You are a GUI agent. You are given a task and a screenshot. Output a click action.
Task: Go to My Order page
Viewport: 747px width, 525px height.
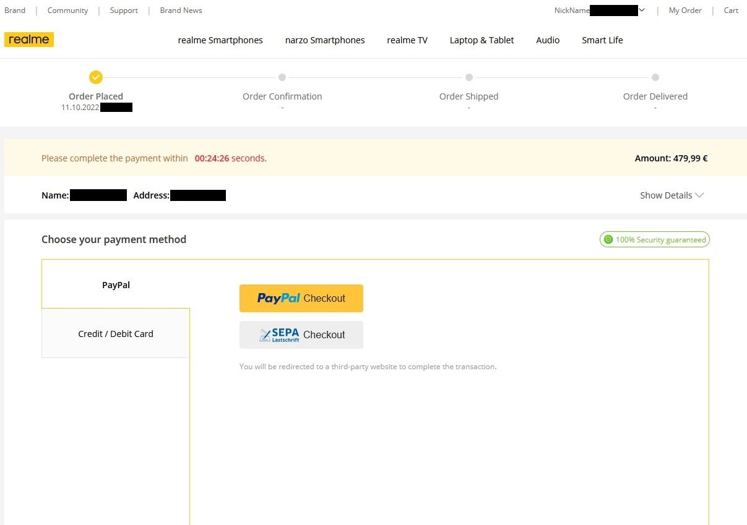pos(685,11)
